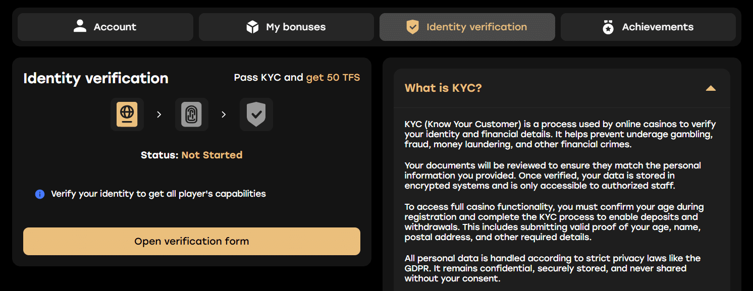
Task: Select the Identity verification tab label
Action: tap(476, 27)
